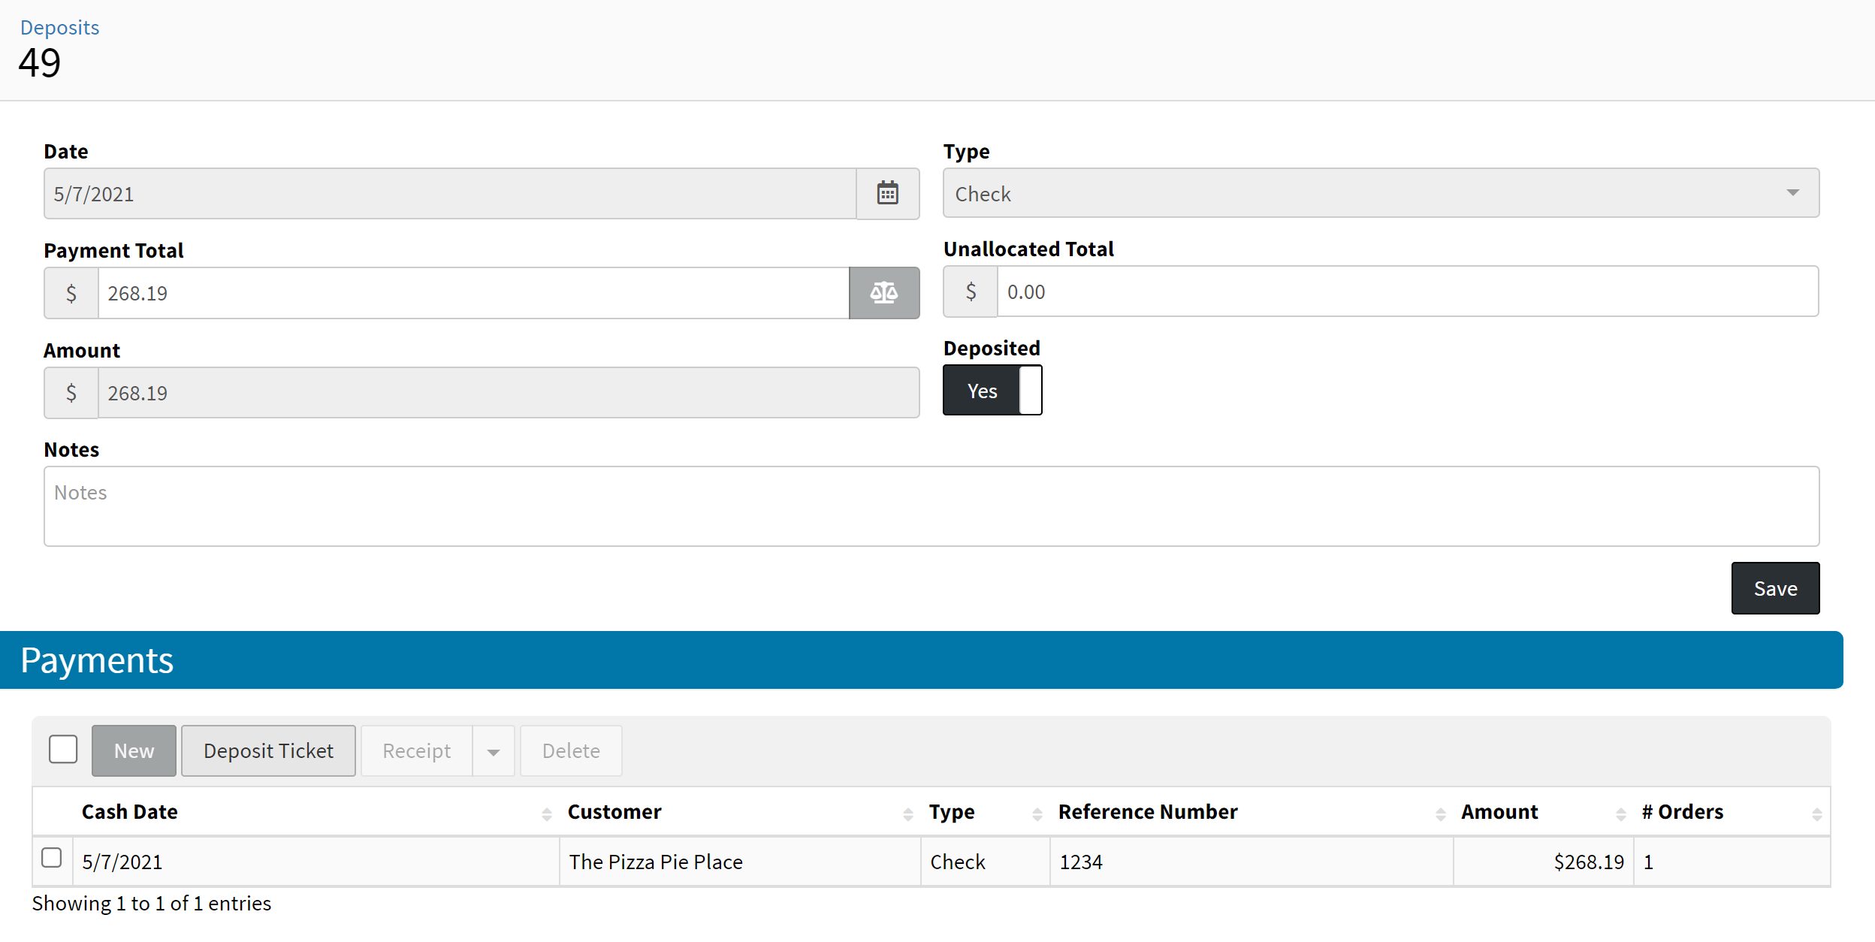Viewport: 1875px width, 942px height.
Task: Open the Type dropdown showing Check
Action: click(1380, 194)
